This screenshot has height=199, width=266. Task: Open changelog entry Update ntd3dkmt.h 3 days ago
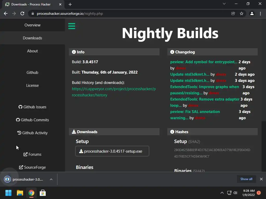point(190,81)
